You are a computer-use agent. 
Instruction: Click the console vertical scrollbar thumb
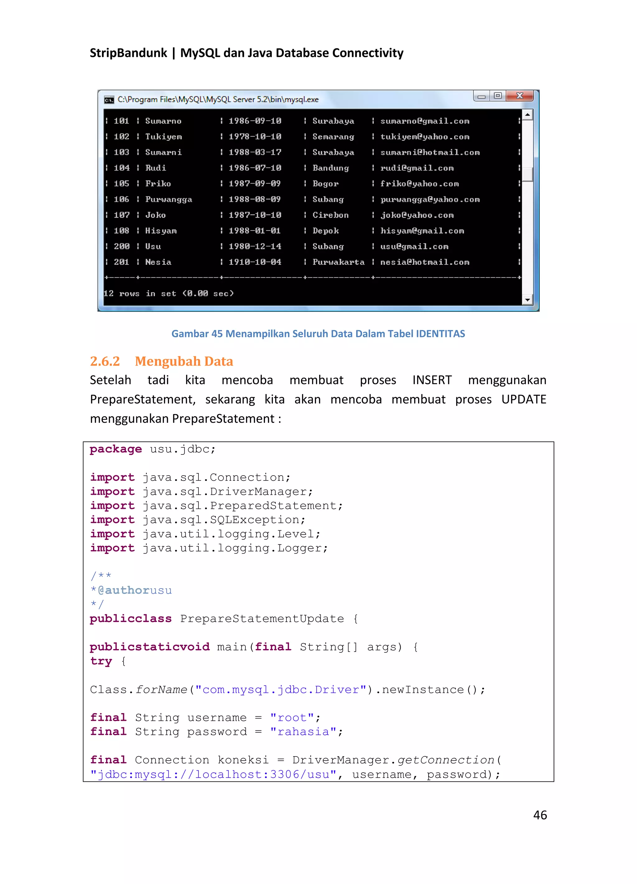(528, 174)
